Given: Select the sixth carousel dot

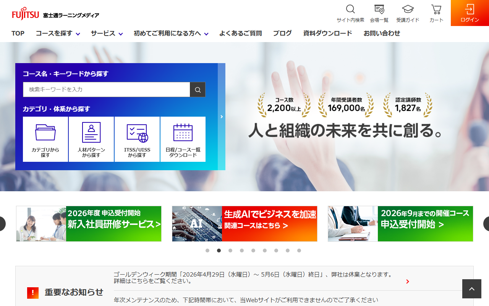Looking at the screenshot, I should [x=265, y=251].
